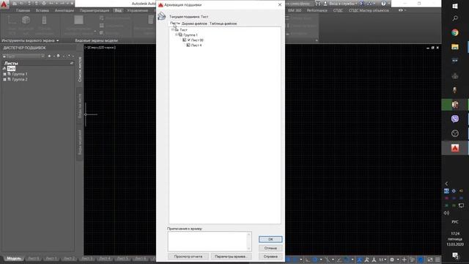This screenshot has height=264, width=469.
Task: Click the sheet icon beside Лист 00
Action: click(184, 40)
